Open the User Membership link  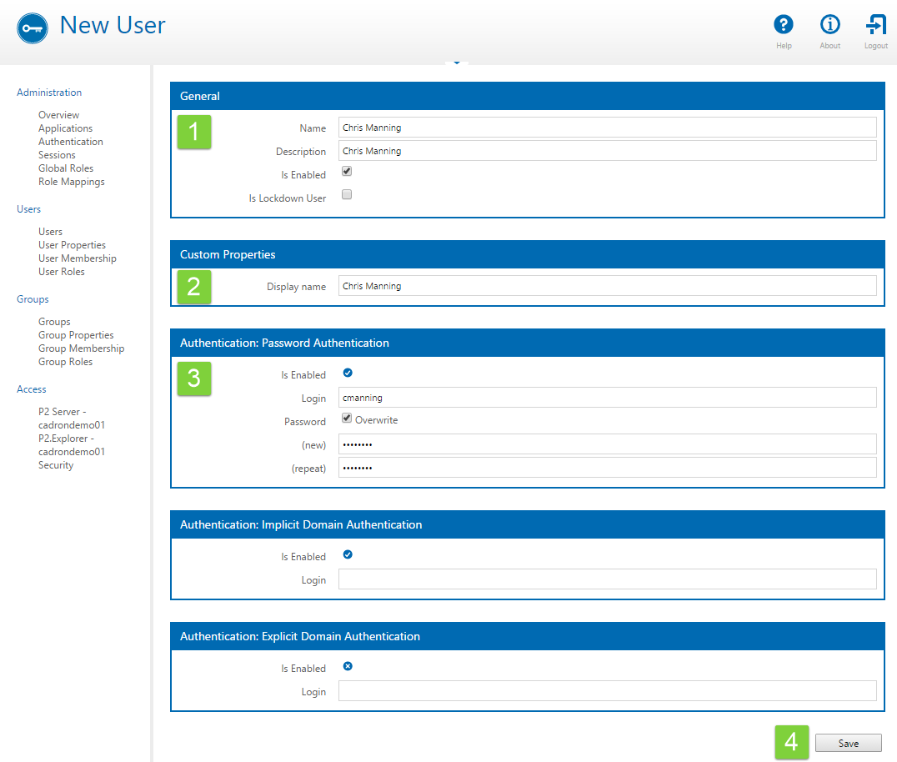(78, 258)
